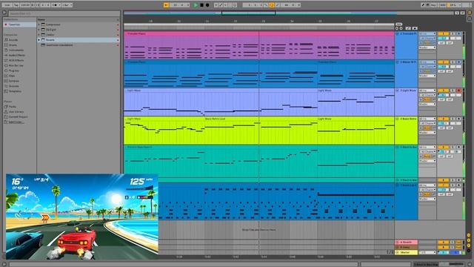Select Current Project under Places
This screenshot has height=267, width=474.
pyautogui.click(x=18, y=116)
